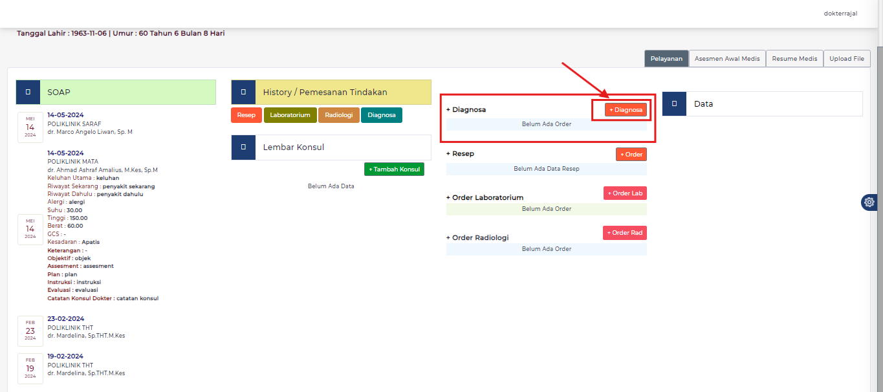Go to the Upload File tab
Screen dimensions: 883x392
coord(847,59)
